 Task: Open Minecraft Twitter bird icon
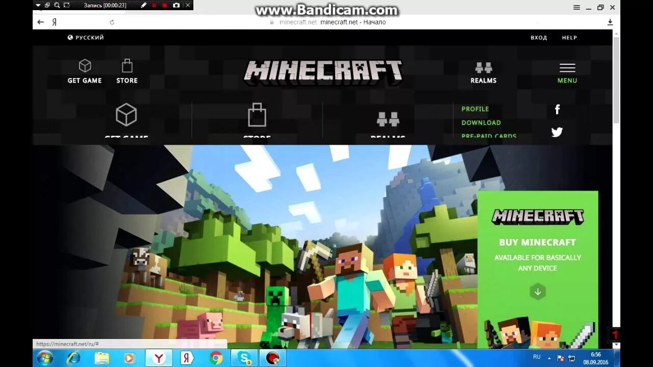(557, 132)
